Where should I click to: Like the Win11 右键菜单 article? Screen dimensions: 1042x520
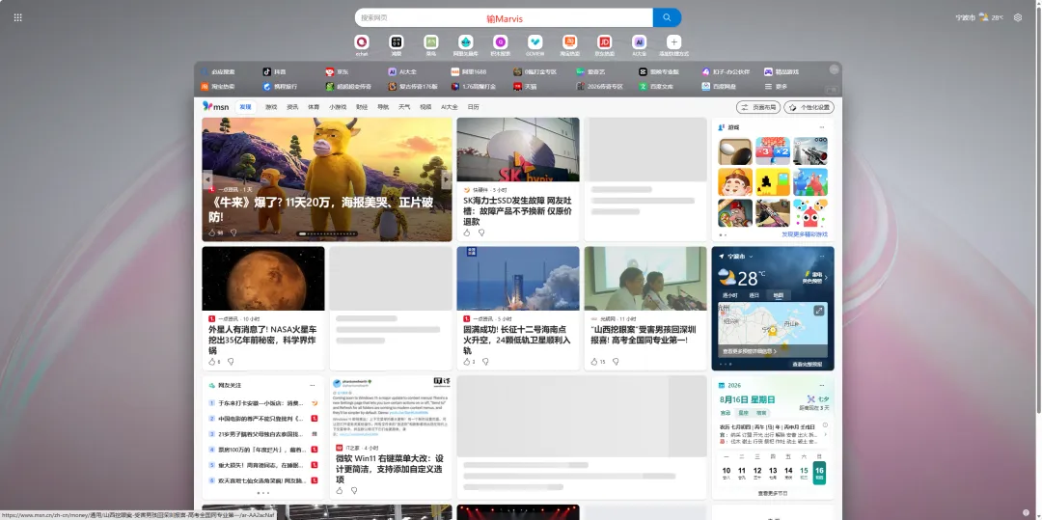pyautogui.click(x=339, y=490)
